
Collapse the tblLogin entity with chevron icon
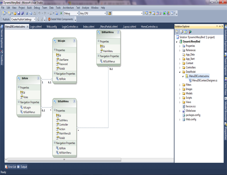pos(74,41)
